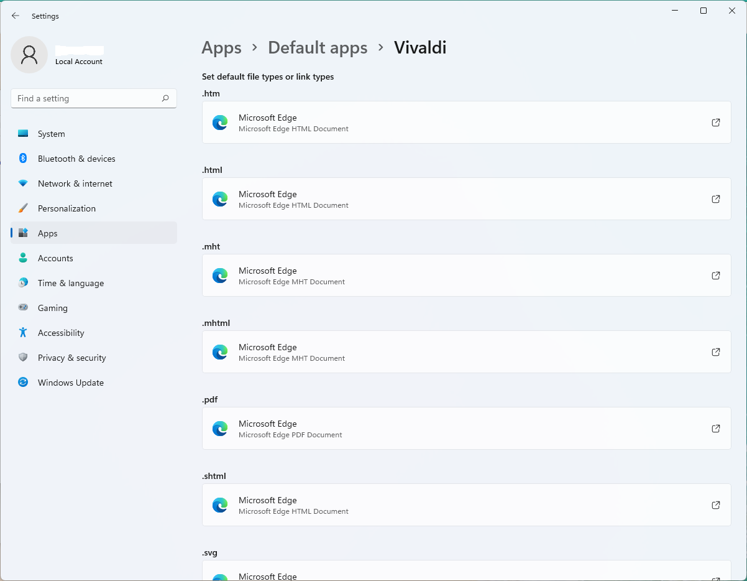
Task: Click the external link icon for .shtml
Action: coord(716,505)
